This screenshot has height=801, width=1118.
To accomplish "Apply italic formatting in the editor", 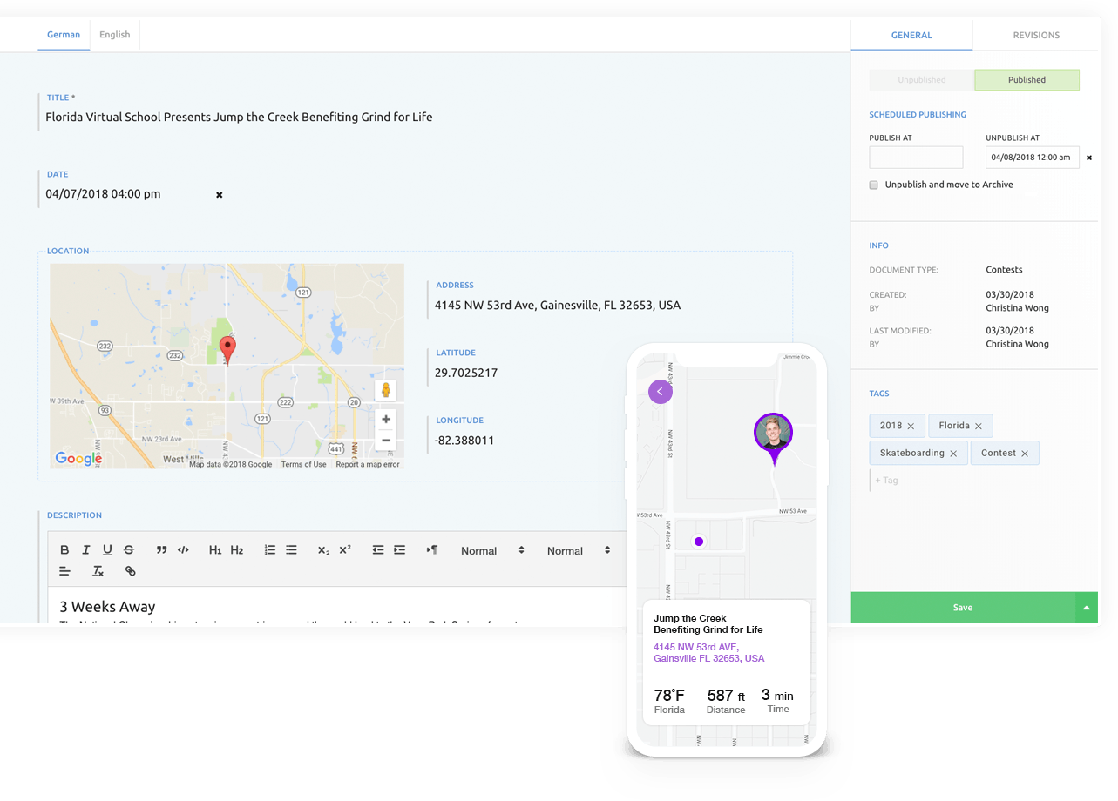I will point(86,550).
